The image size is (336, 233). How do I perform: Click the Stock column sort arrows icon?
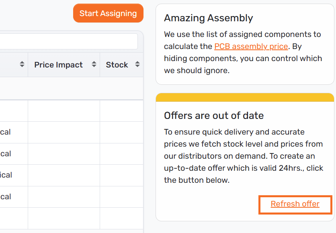point(137,65)
